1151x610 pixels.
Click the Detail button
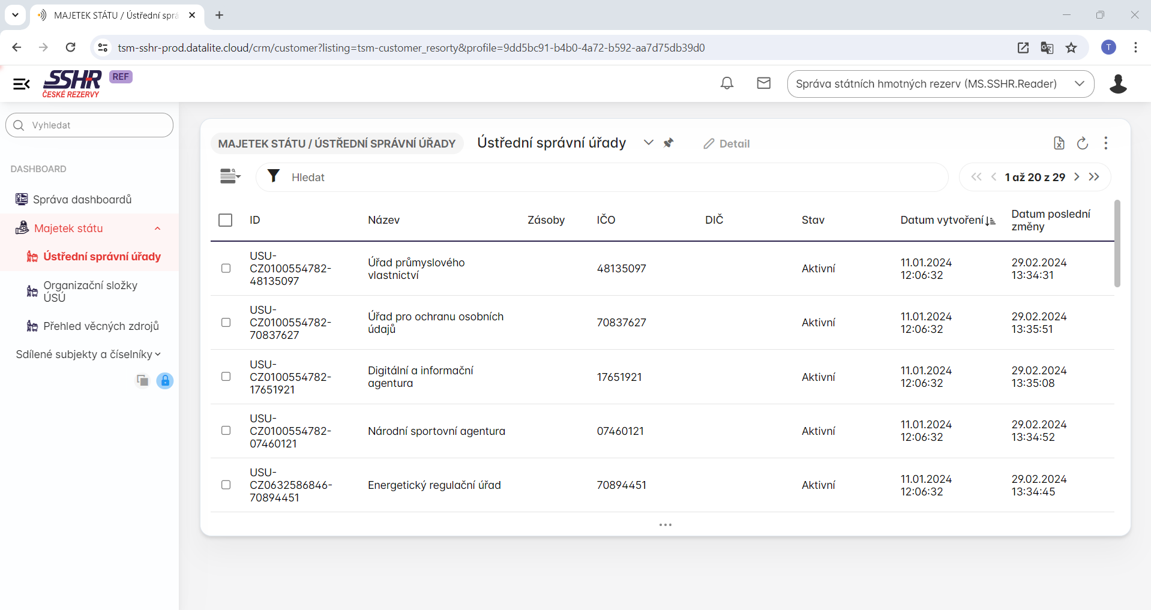pyautogui.click(x=727, y=144)
